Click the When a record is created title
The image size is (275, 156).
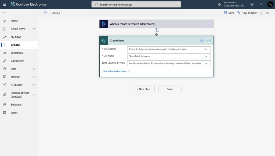pyautogui.click(x=132, y=24)
